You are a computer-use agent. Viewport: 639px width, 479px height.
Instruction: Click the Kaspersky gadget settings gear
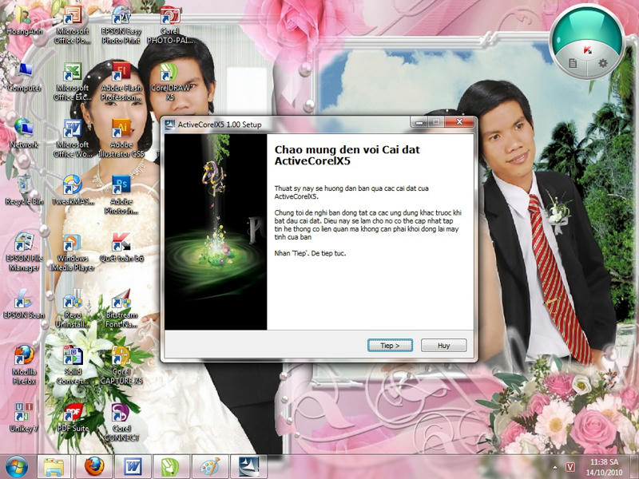603,62
